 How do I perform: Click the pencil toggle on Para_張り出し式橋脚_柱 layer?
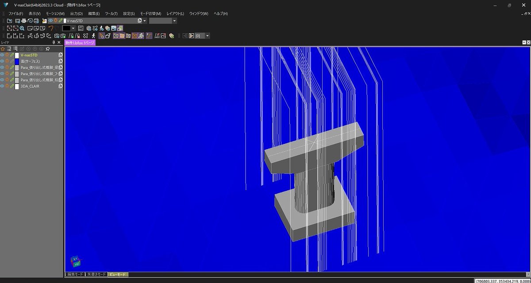pos(11,80)
